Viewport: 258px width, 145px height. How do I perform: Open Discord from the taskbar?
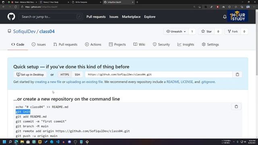tap(69, 142)
